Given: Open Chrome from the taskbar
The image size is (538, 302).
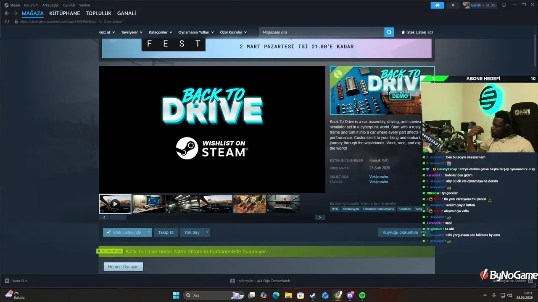Looking at the screenshot, I should point(338,295).
